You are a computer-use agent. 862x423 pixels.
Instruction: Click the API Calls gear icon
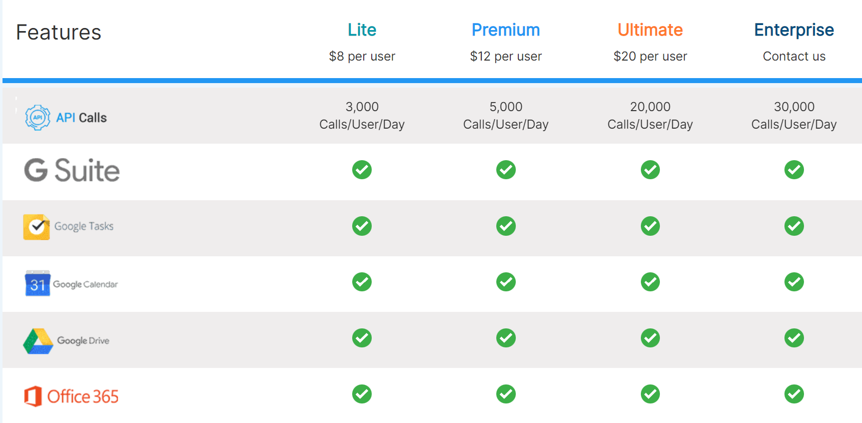coord(38,118)
